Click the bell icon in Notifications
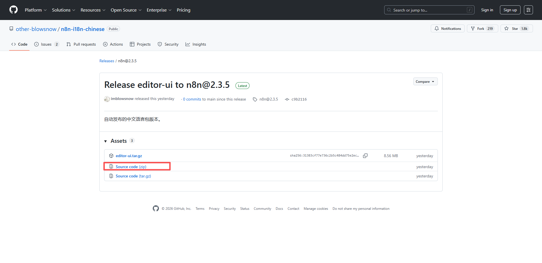 pos(437,28)
